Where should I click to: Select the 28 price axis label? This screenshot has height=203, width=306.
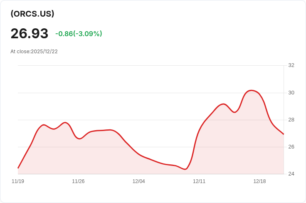point(291,120)
